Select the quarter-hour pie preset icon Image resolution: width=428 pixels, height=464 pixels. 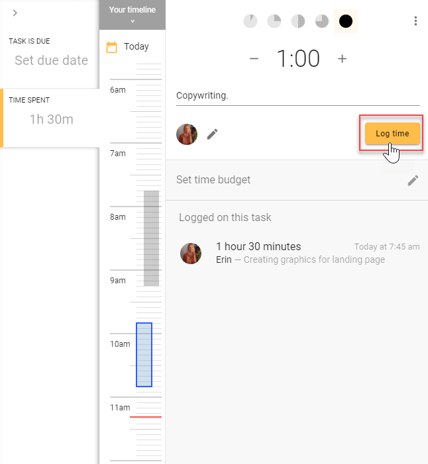tap(274, 21)
